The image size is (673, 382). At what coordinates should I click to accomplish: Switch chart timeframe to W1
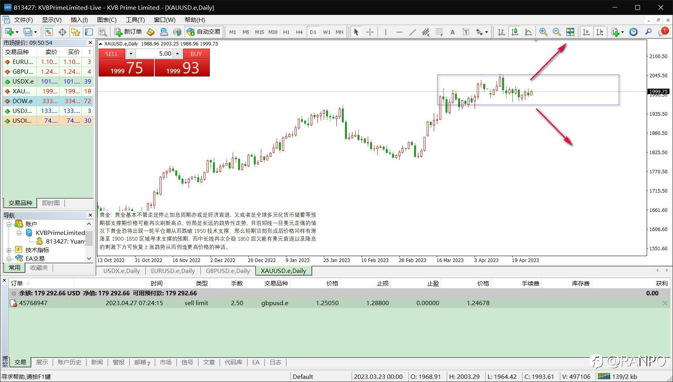coord(326,32)
